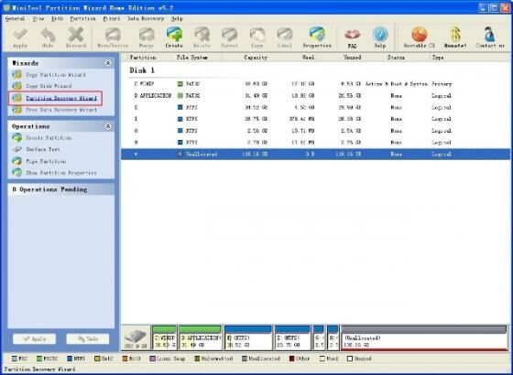Click the Format toolbar icon
Viewport: 513px width, 375px height.
229,35
